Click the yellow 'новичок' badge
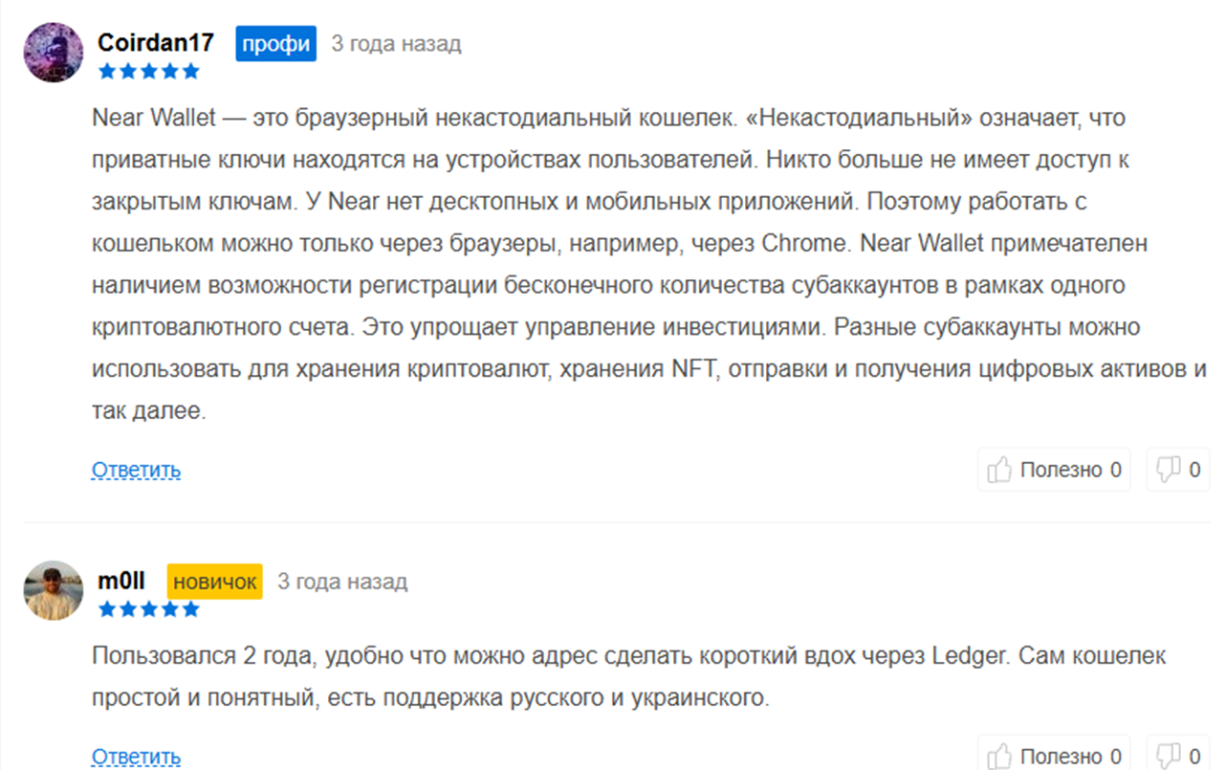The width and height of the screenshot is (1226, 770). pyautogui.click(x=214, y=582)
